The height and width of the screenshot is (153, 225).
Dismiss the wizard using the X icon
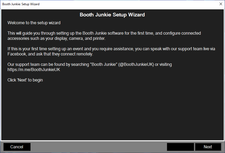pos(221,4)
